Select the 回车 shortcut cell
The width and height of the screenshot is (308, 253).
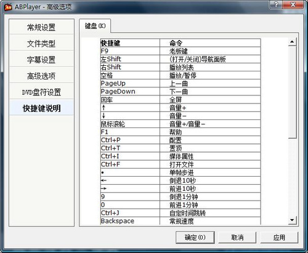tap(130, 100)
